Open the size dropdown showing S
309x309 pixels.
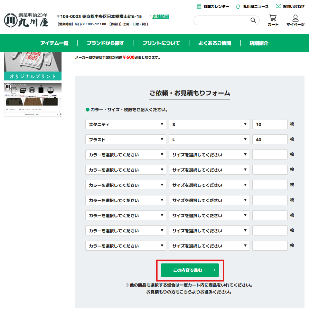click(209, 124)
